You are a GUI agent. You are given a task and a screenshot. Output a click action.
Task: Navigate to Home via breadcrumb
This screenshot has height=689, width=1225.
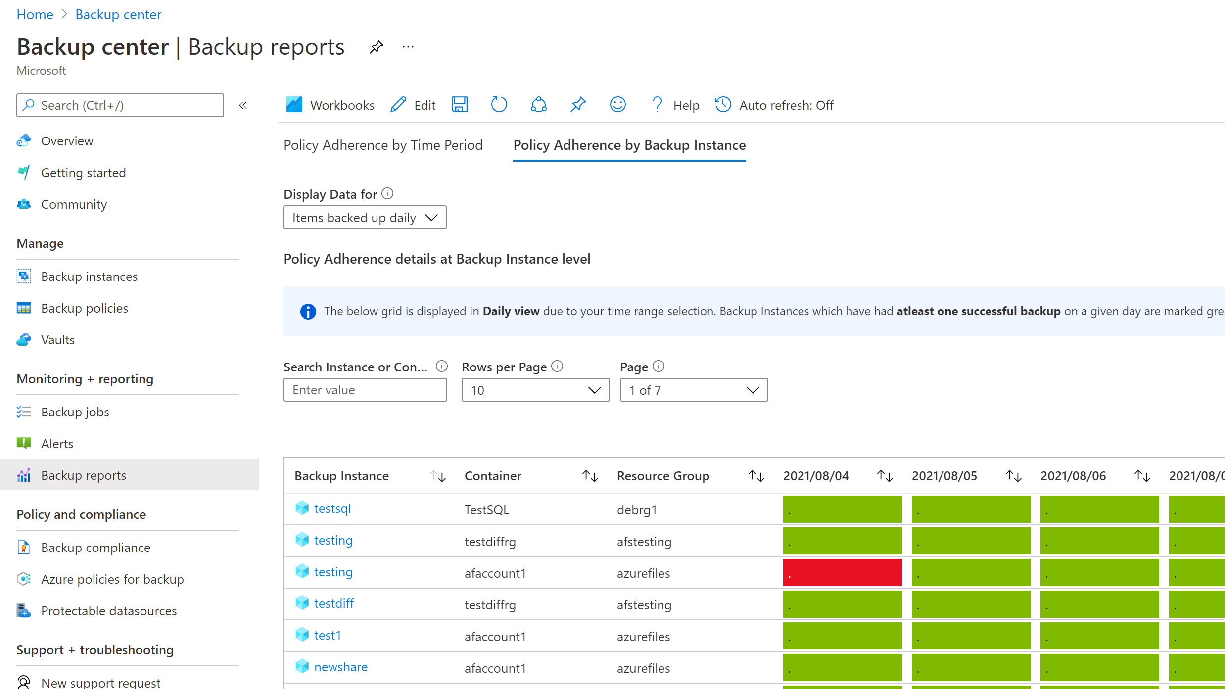pyautogui.click(x=35, y=14)
